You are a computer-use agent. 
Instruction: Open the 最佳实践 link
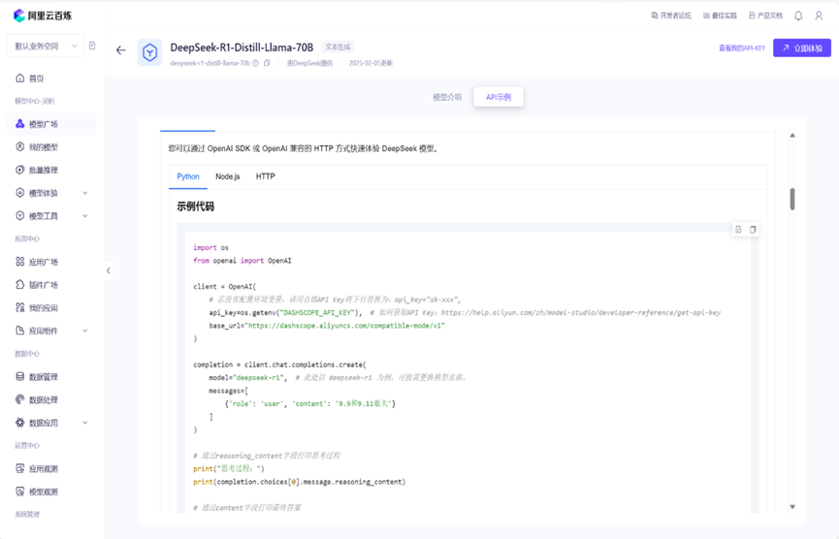tap(720, 16)
